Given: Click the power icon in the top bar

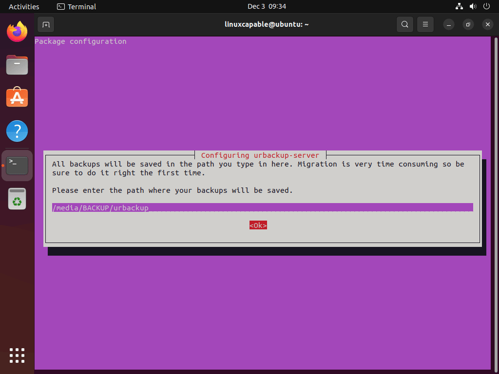Looking at the screenshot, I should click(486, 6).
